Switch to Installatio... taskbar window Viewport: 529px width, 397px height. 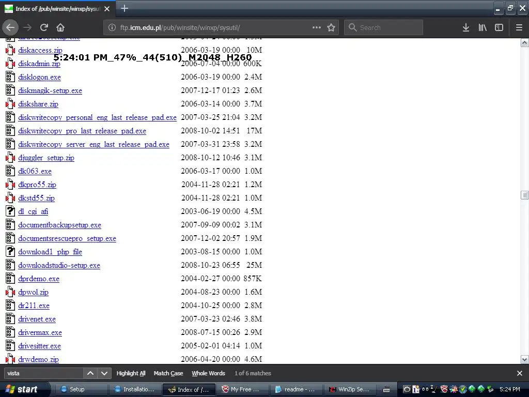[135, 389]
